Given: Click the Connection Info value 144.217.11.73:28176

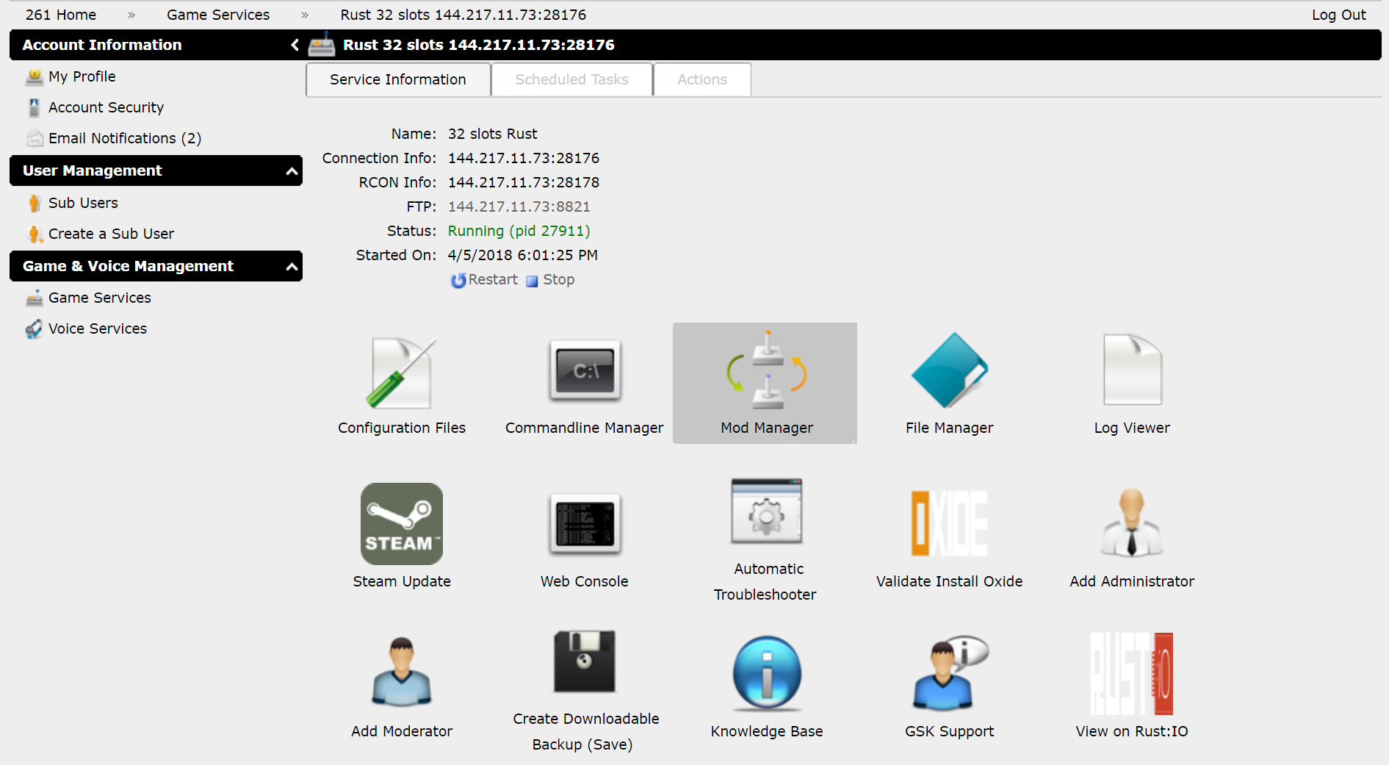Looking at the screenshot, I should click(524, 158).
